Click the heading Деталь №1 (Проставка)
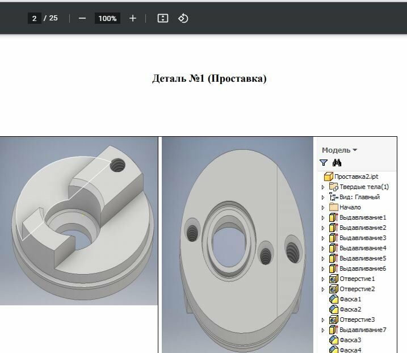Image resolution: width=407 pixels, height=353 pixels. (209, 78)
